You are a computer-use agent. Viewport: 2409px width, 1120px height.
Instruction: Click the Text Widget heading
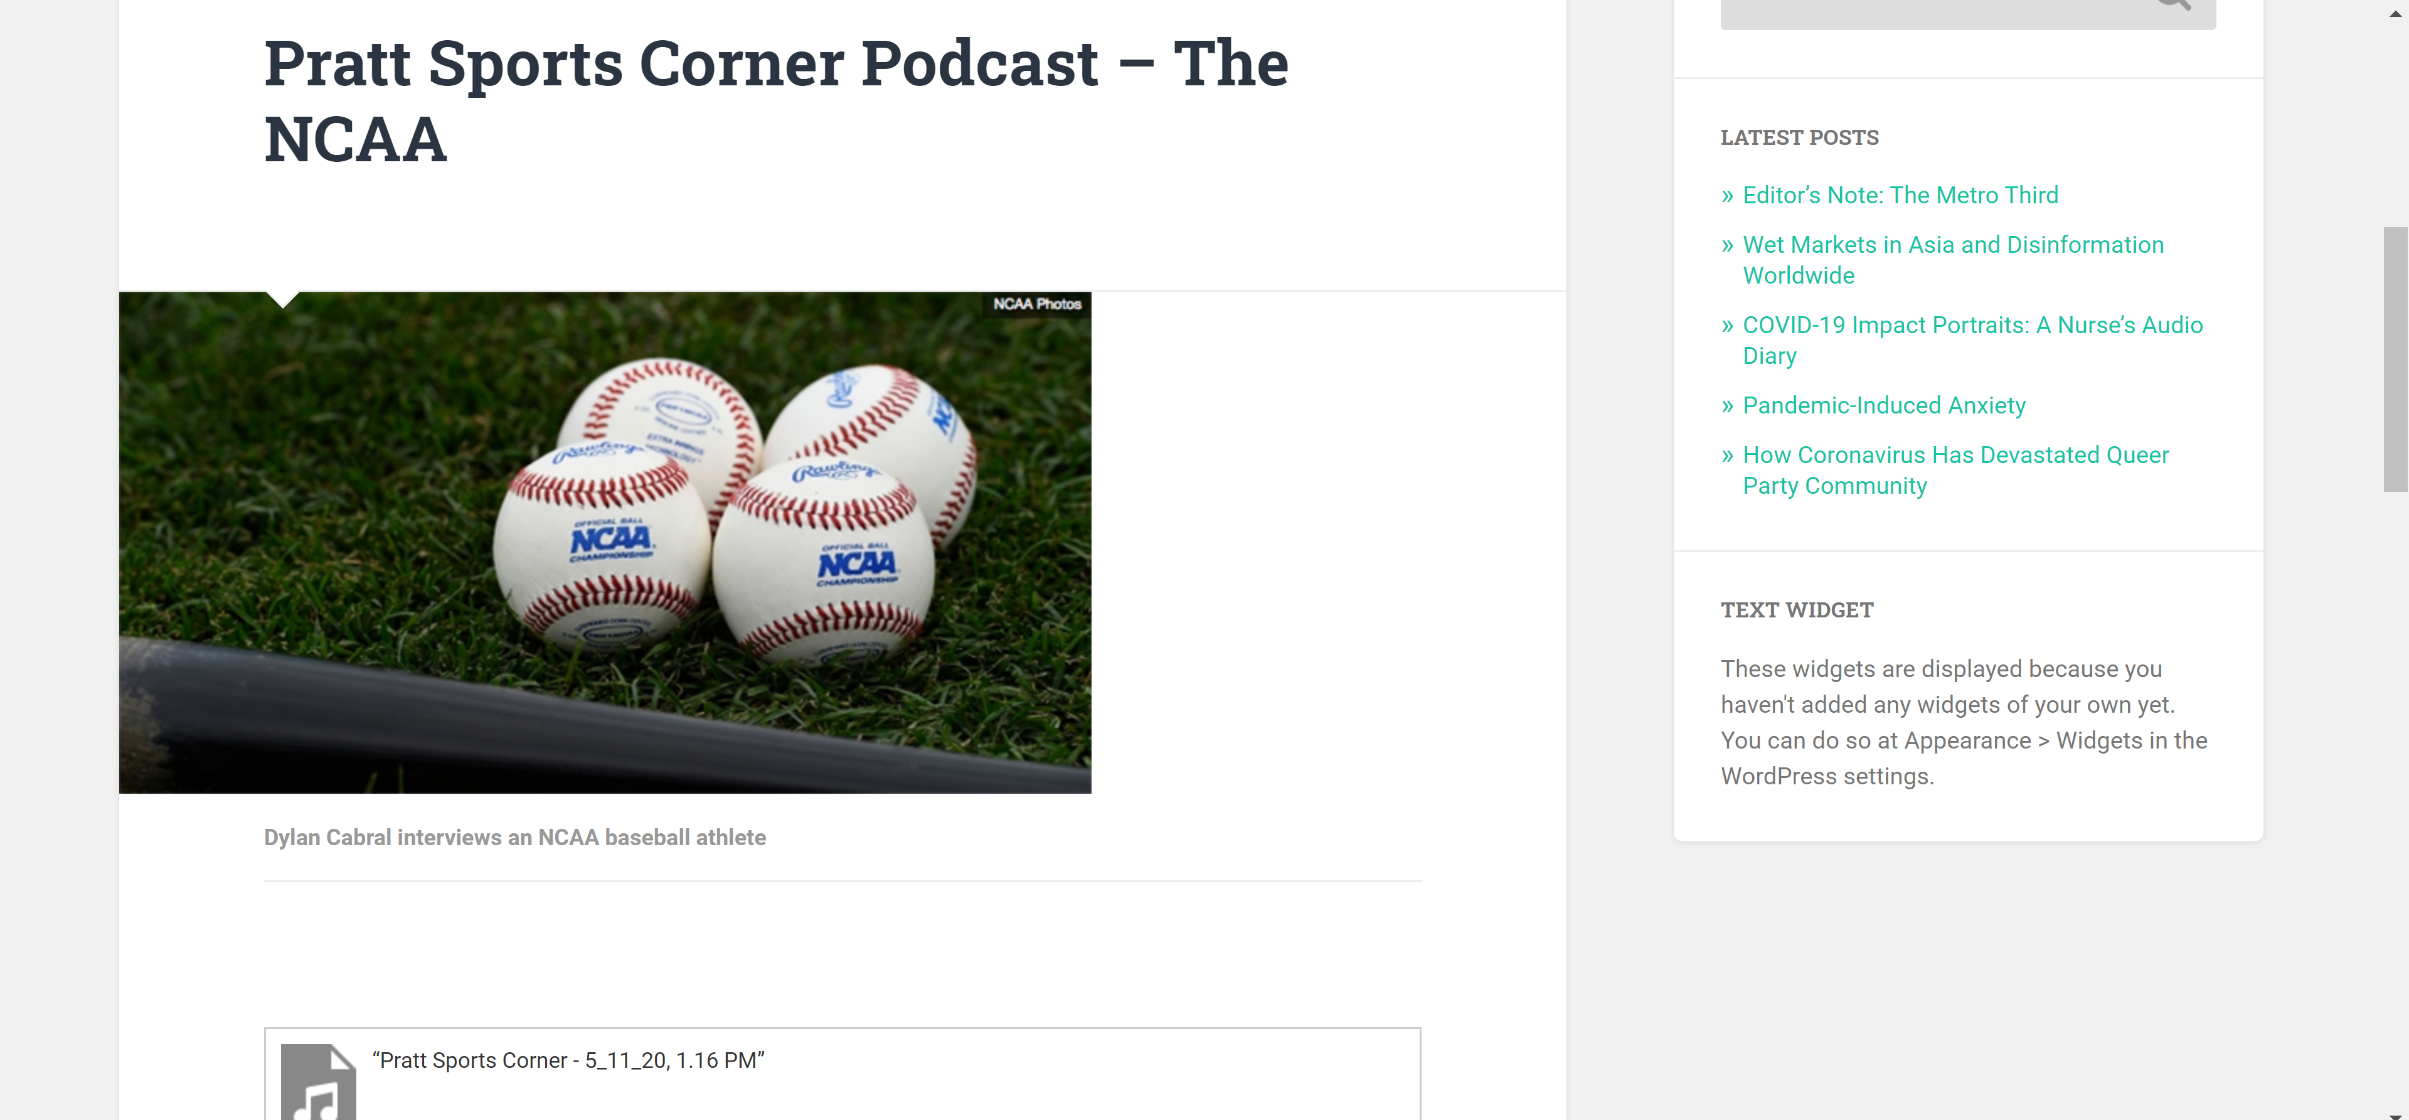pos(1797,610)
